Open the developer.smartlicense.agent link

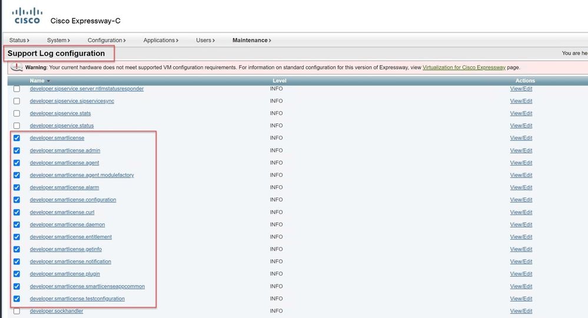pos(65,163)
